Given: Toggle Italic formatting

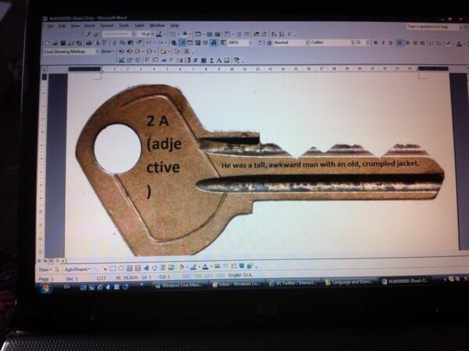Looking at the screenshot, I should pos(383,43).
